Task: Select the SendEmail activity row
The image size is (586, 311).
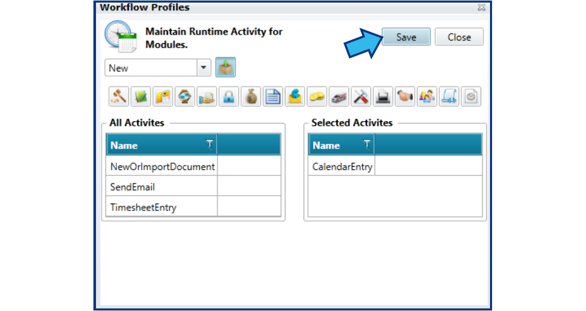Action: point(193,186)
